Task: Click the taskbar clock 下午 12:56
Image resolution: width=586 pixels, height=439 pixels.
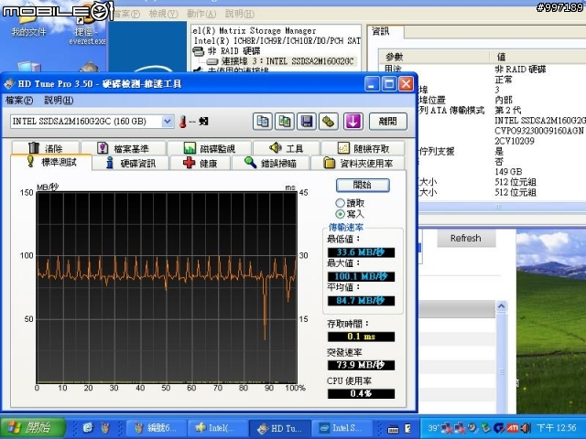Action: pos(557,428)
